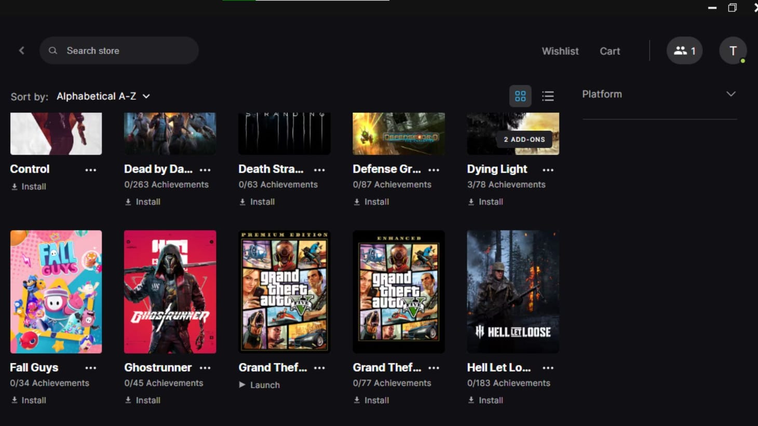Click the Search store input field

[x=119, y=50]
